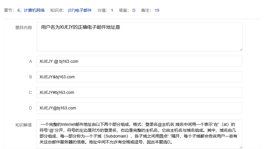Screen dimensions: 264x149
Task: Open the chapter value 6、计算机网络
Action: coord(31,10)
